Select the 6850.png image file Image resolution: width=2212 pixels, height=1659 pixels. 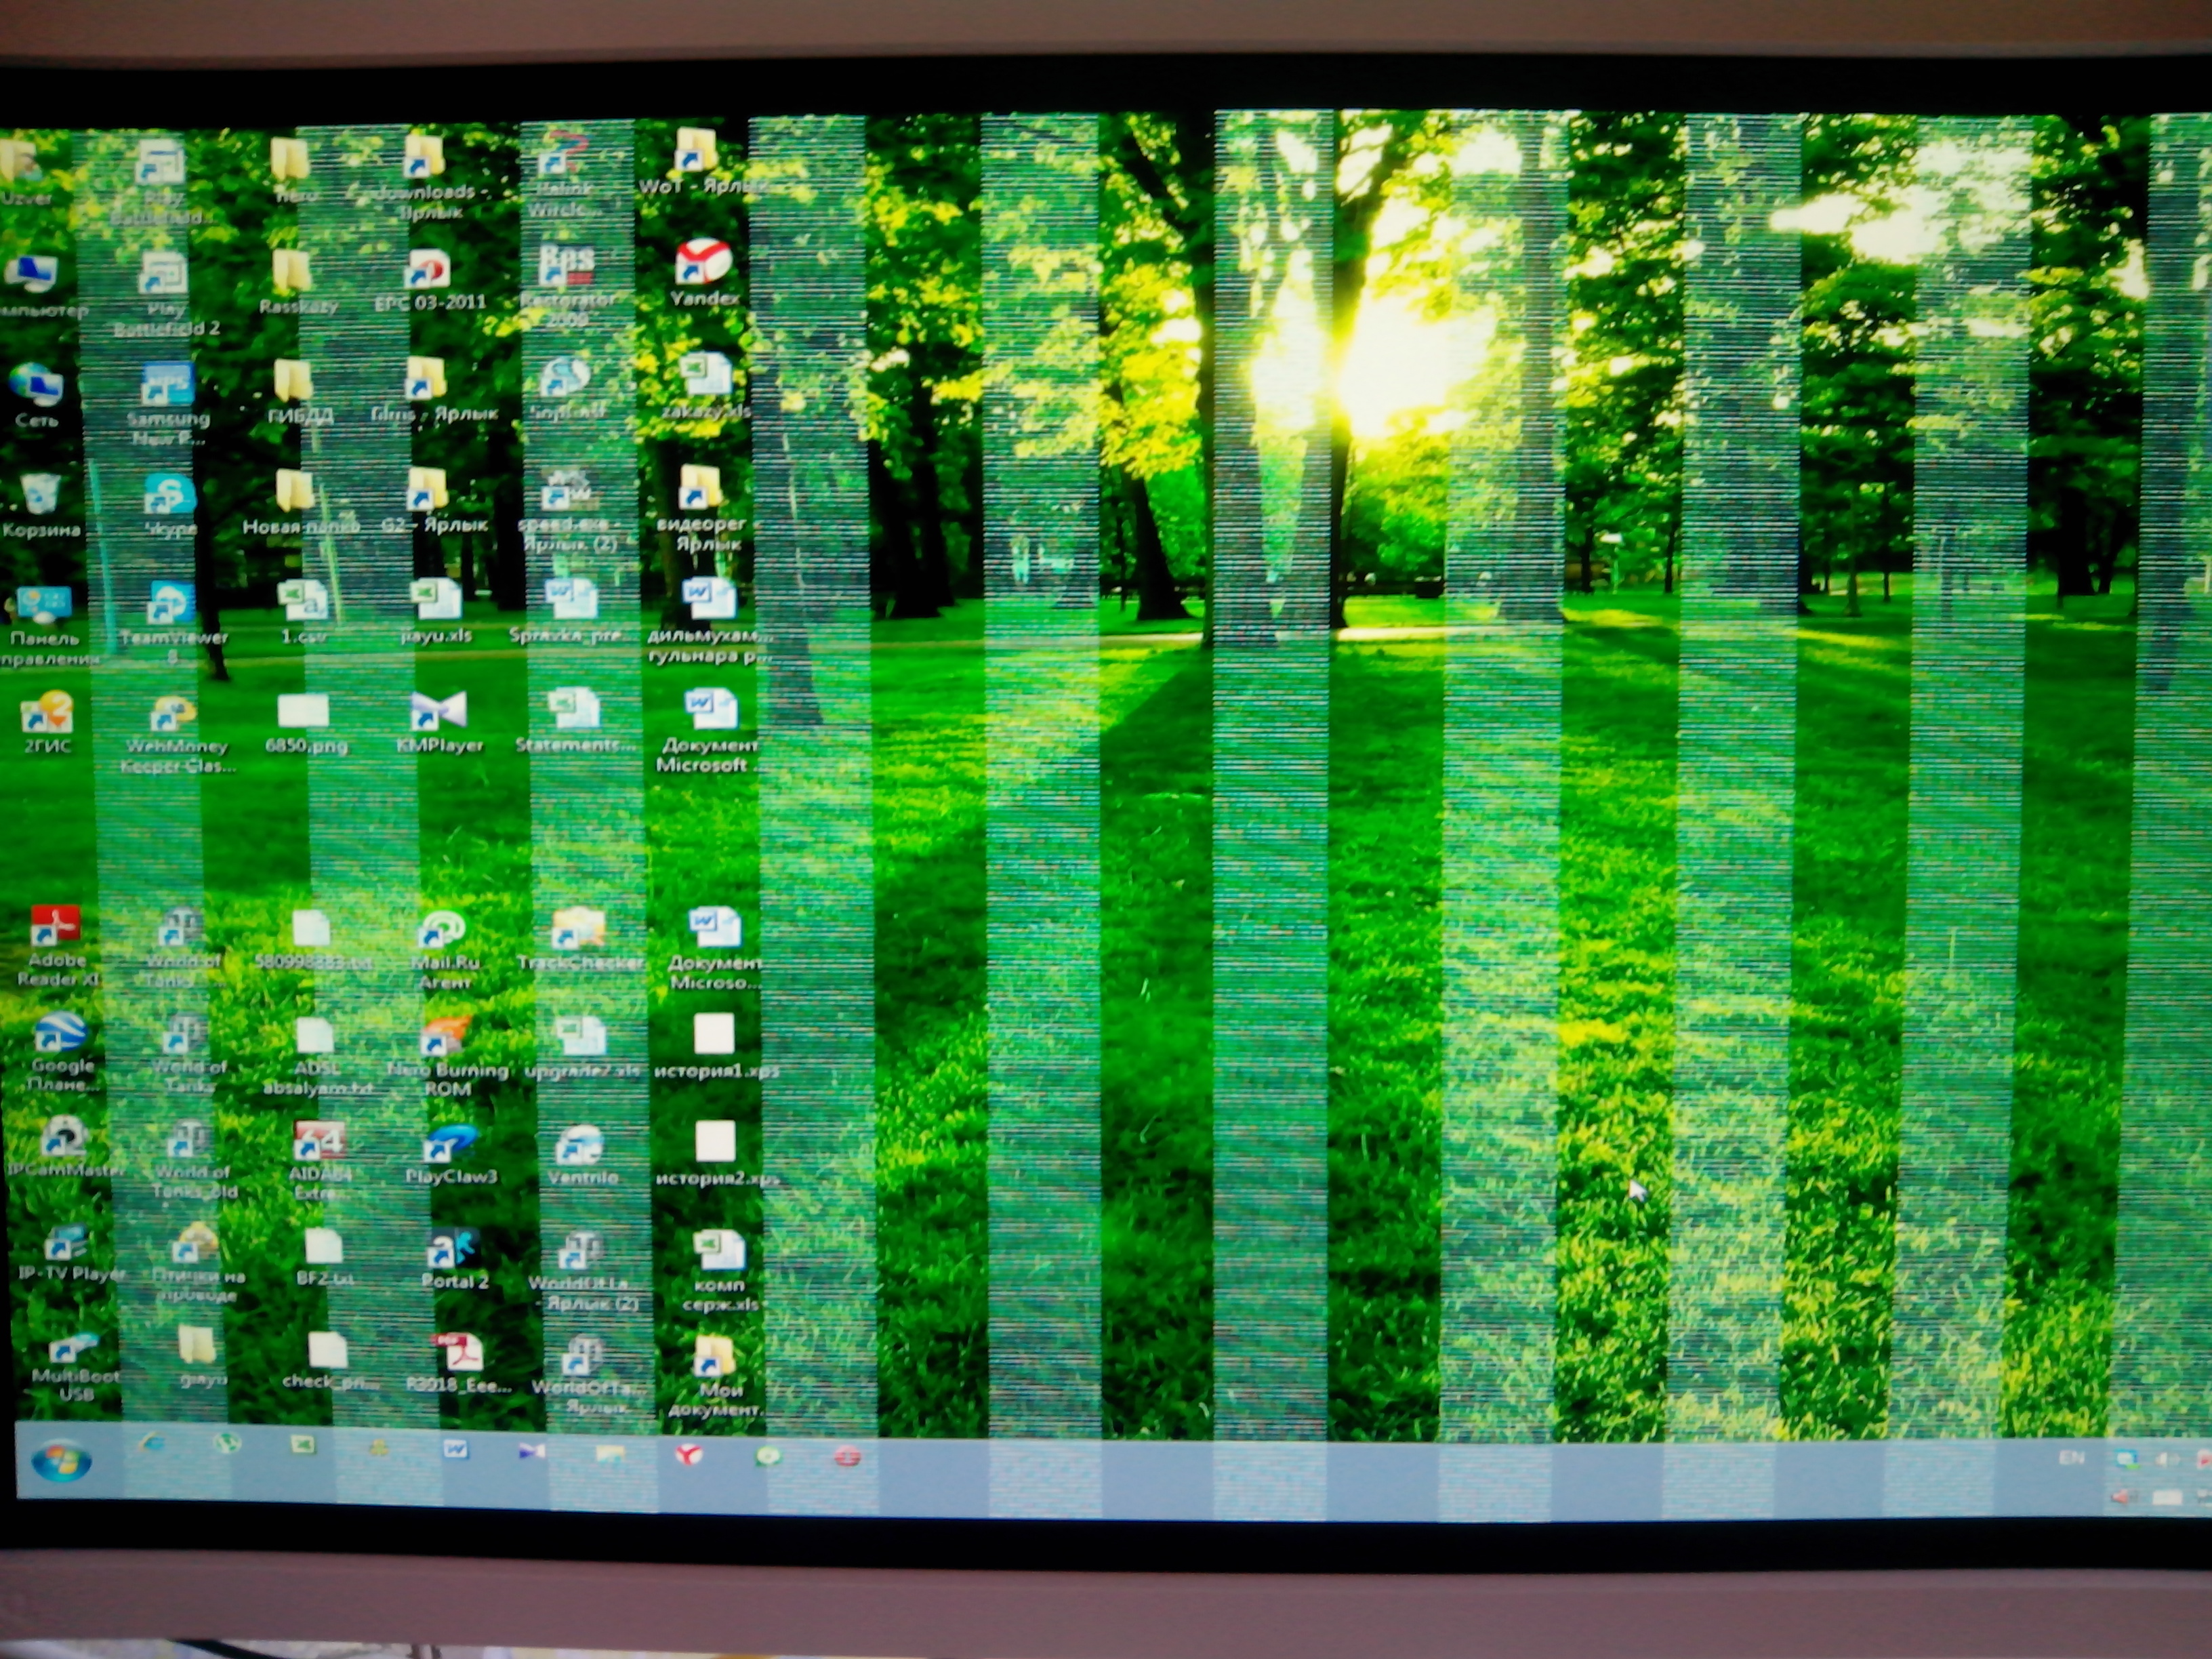(304, 712)
